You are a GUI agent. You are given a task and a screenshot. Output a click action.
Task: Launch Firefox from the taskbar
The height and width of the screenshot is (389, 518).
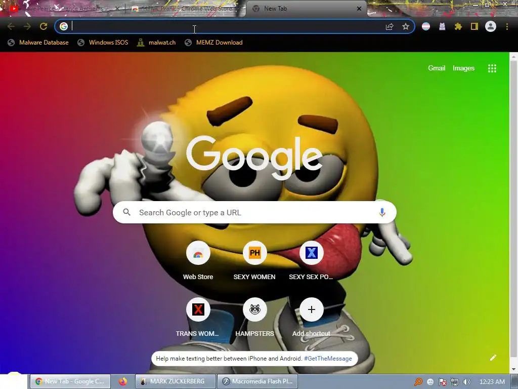tap(123, 381)
